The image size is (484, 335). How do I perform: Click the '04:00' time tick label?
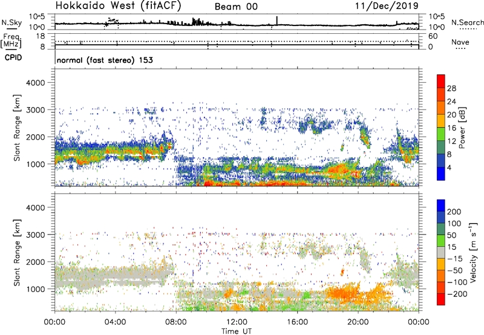(x=115, y=322)
